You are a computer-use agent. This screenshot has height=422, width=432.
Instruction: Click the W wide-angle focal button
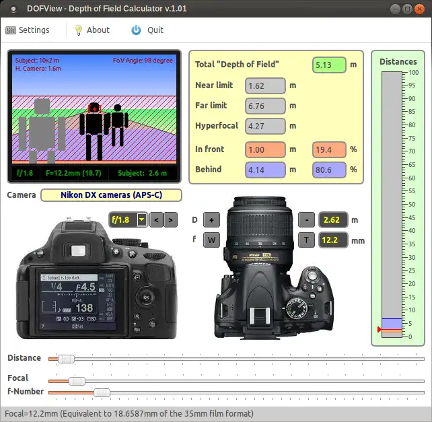211,240
